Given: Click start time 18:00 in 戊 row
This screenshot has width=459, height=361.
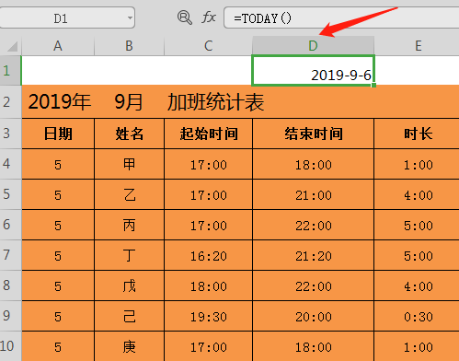Looking at the screenshot, I should coord(208,285).
